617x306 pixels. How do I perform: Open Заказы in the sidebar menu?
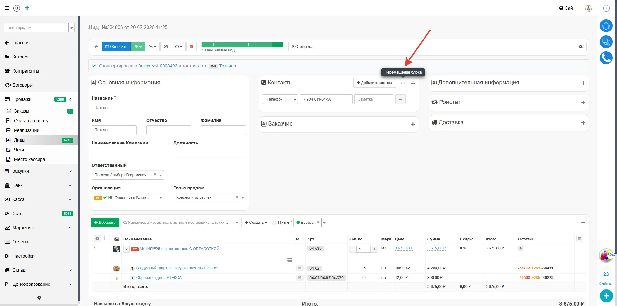coord(22,111)
